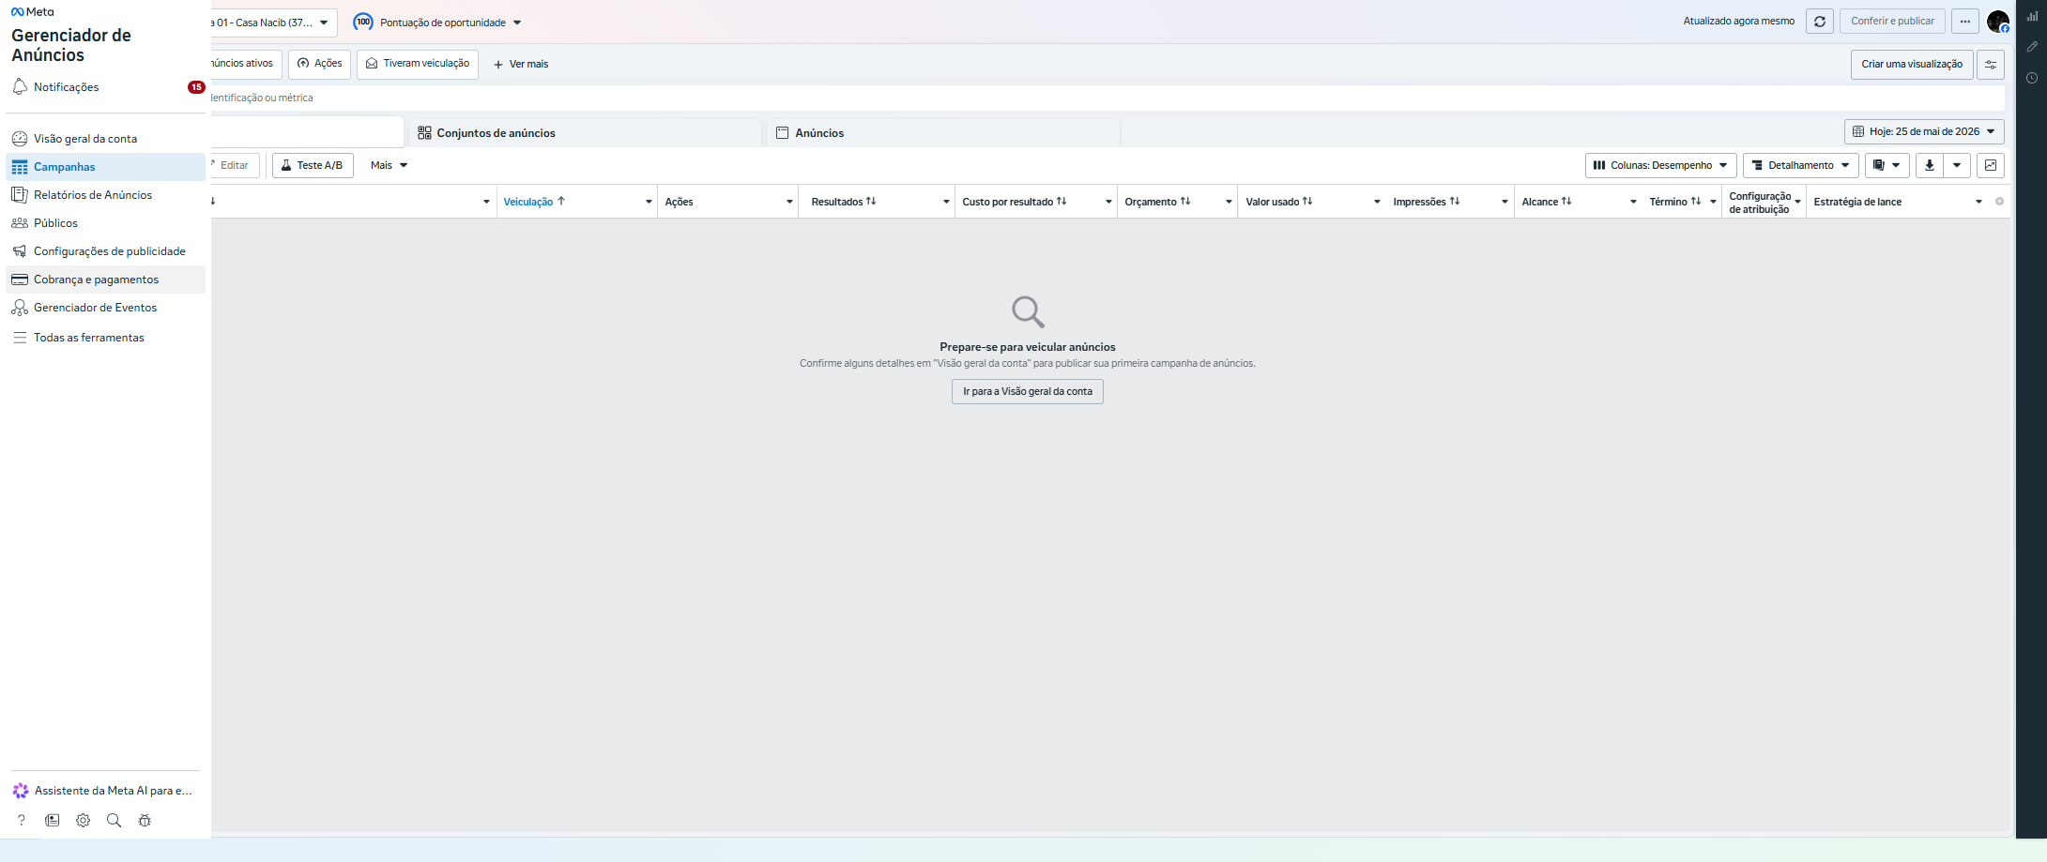
Task: Switch to the Anúncios tab
Action: 943,133
